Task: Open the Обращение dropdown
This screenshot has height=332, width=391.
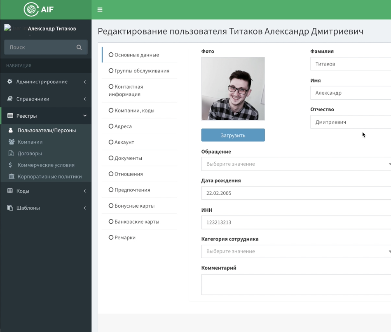Action: tap(296, 164)
